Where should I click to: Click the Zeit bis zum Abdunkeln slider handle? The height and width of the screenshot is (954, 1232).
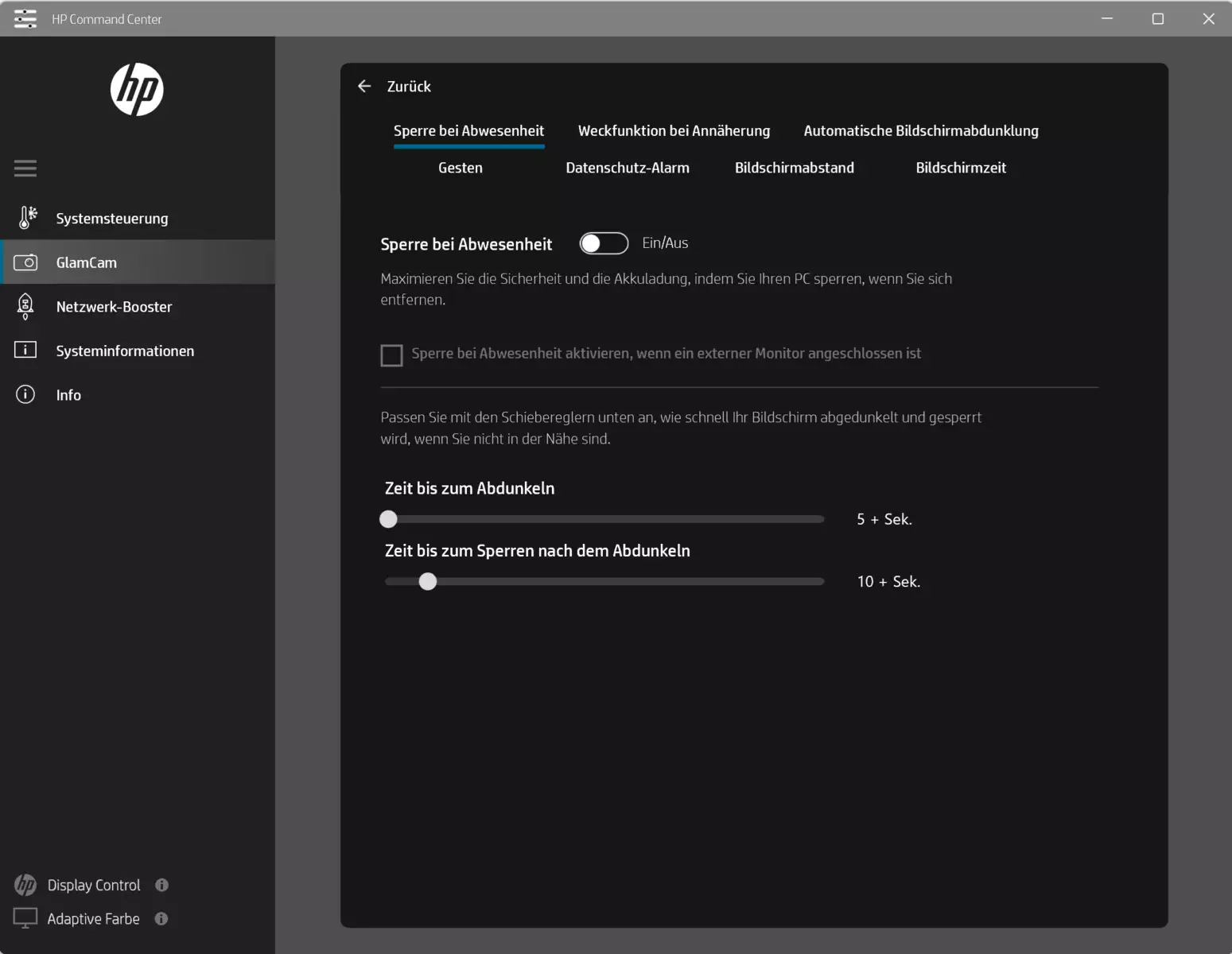click(388, 519)
